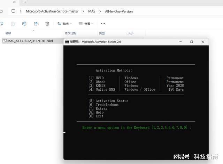The width and height of the screenshot is (223, 164).
Task: Open Microsoft-Activation-Scripts-master breadcrumb
Action: [x=52, y=11]
